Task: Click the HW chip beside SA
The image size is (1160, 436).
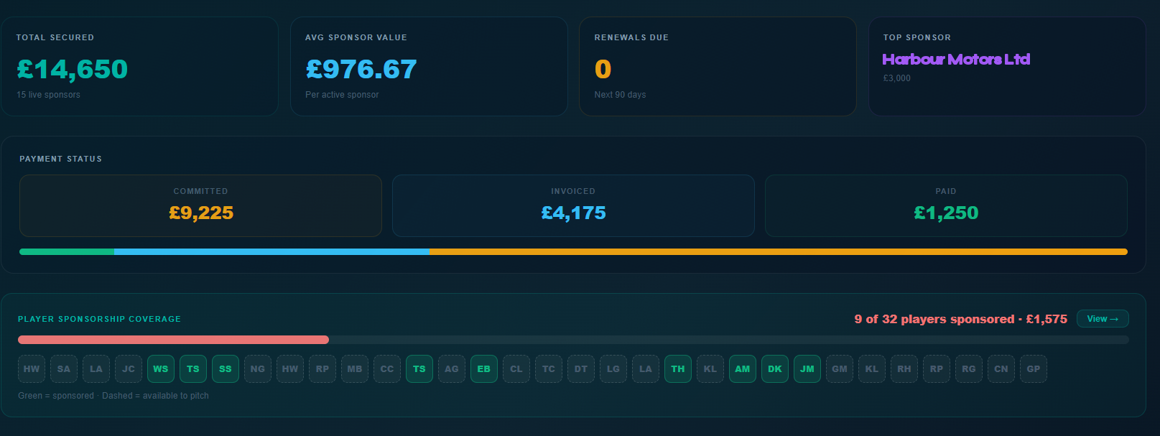Action: pyautogui.click(x=32, y=369)
